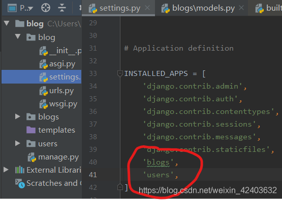Click the 'blogs' string on line 40

[x=158, y=162]
